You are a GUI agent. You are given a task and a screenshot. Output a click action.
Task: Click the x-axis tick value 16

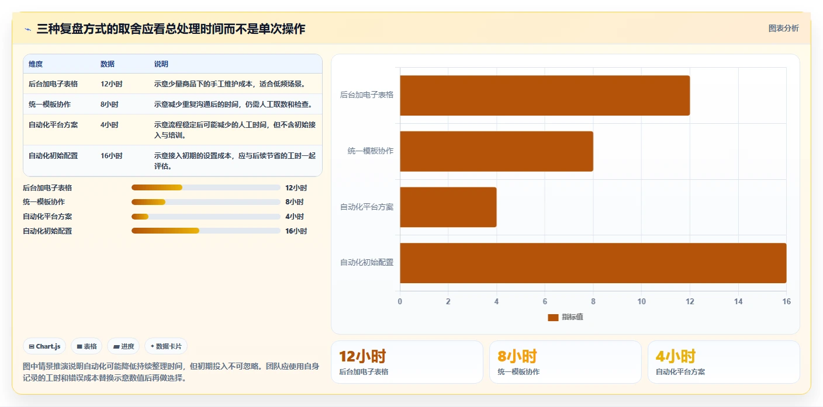point(786,302)
